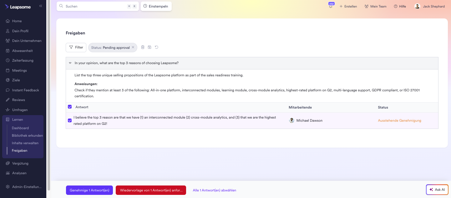
Task: Select Freigaben sub-item
Action: coord(20,150)
